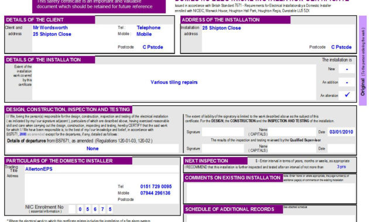Click the 'Original' side tab
369x222 pixels.
click(363, 61)
